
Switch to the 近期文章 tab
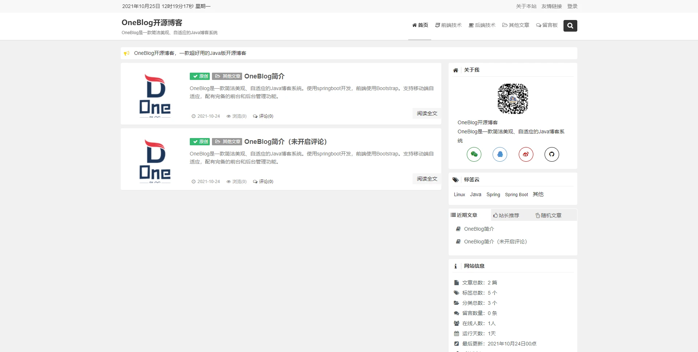(x=464, y=215)
